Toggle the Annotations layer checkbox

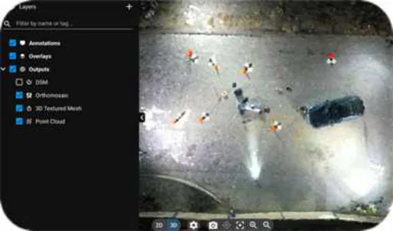12,43
